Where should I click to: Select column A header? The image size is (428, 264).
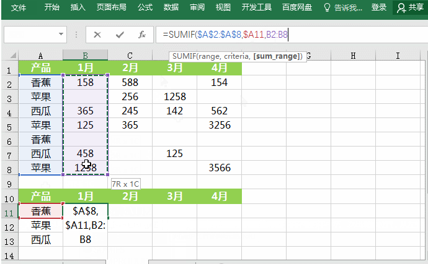coord(41,56)
